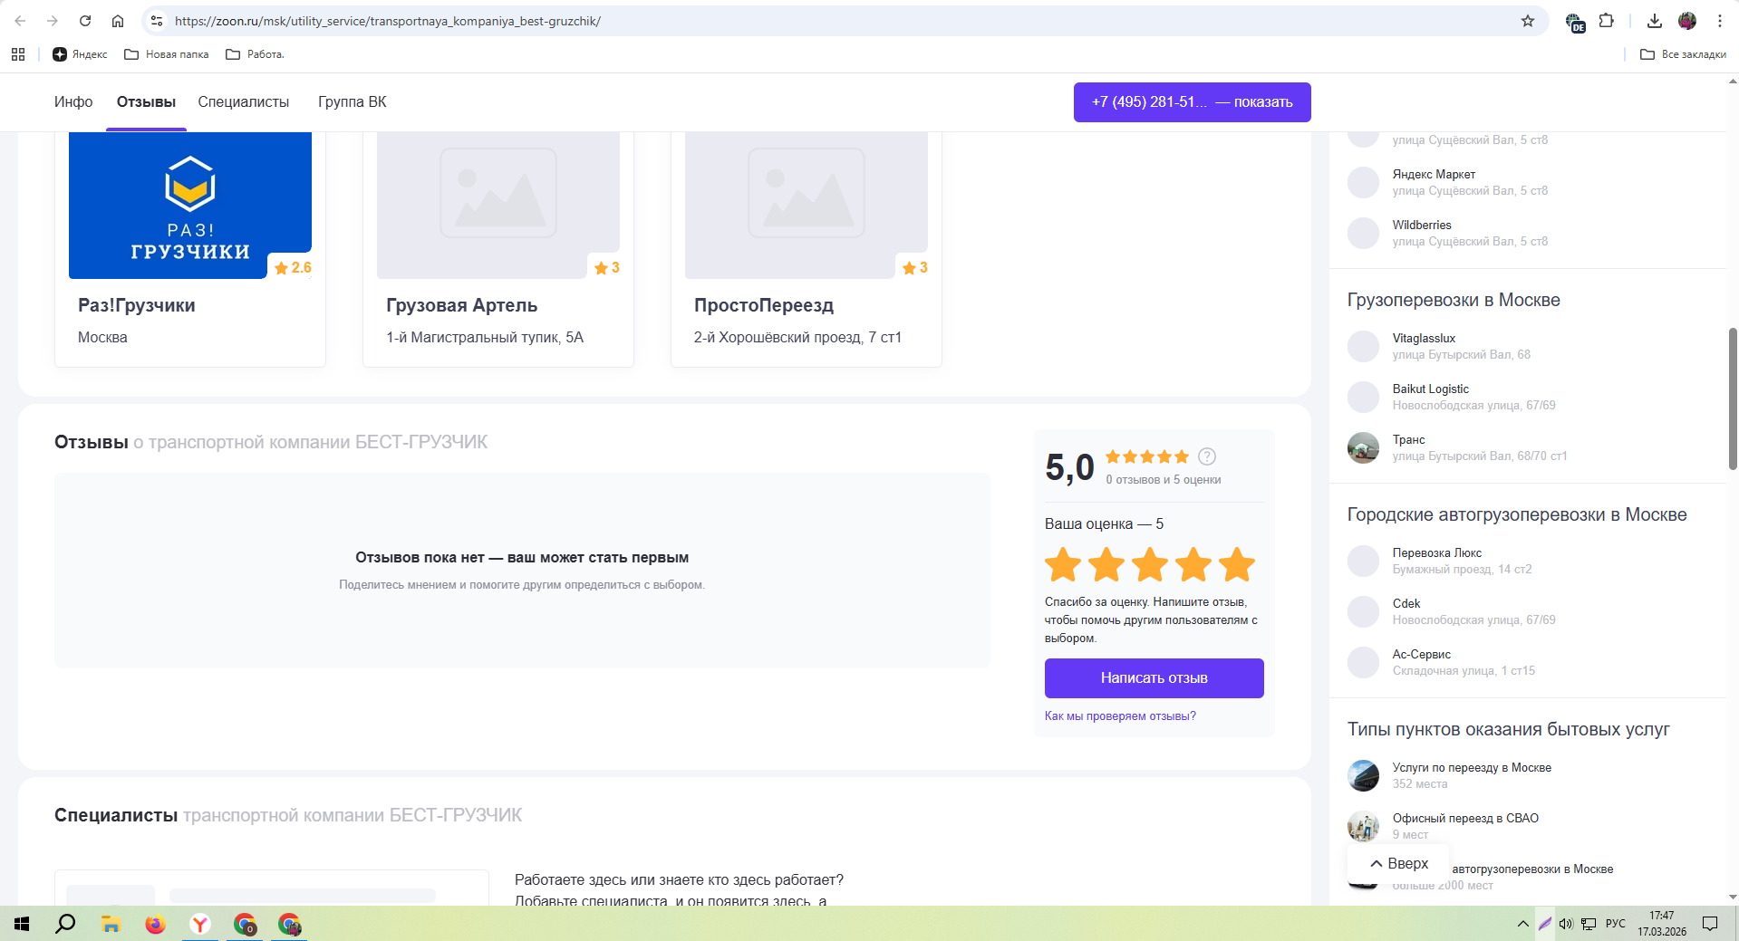The width and height of the screenshot is (1739, 941).
Task: Open the Windows notification center
Action: [x=1710, y=924]
